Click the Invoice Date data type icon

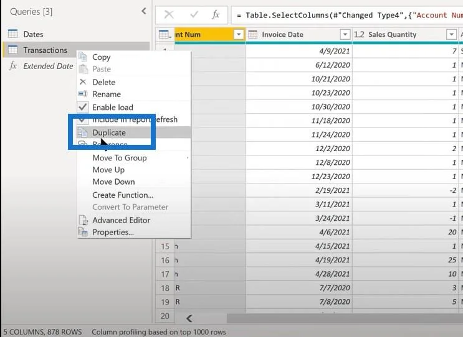click(x=253, y=34)
